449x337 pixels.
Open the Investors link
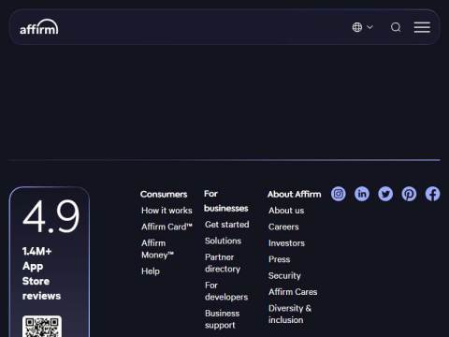(x=286, y=243)
